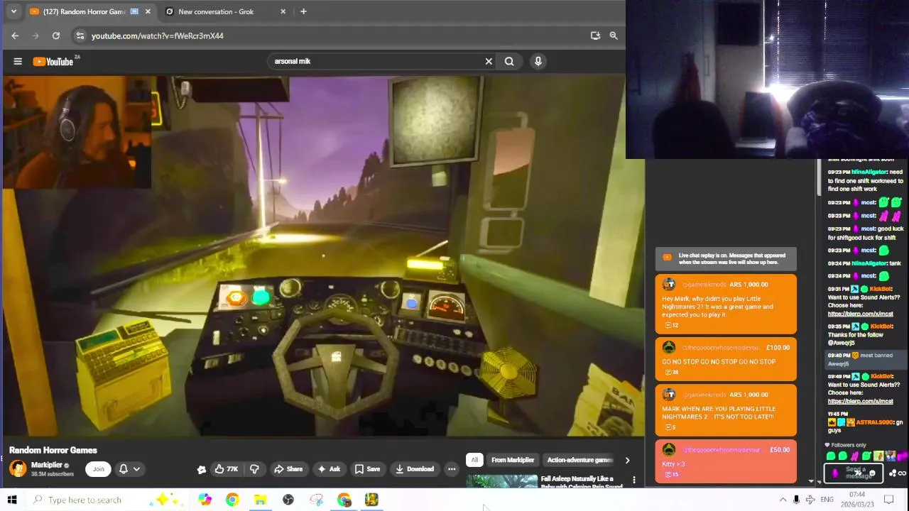Open the £100.00 GO NO STOP super chat
The image size is (909, 511).
click(726, 358)
